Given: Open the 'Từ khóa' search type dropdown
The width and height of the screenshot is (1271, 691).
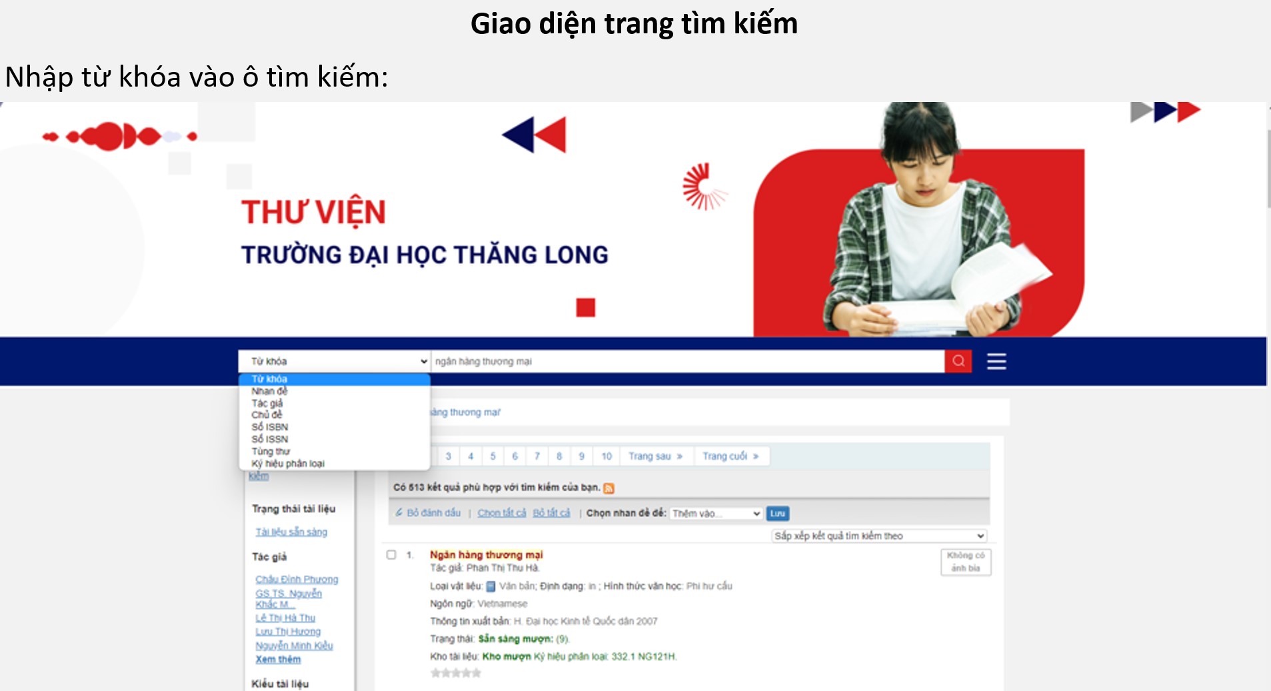Looking at the screenshot, I should tap(334, 361).
